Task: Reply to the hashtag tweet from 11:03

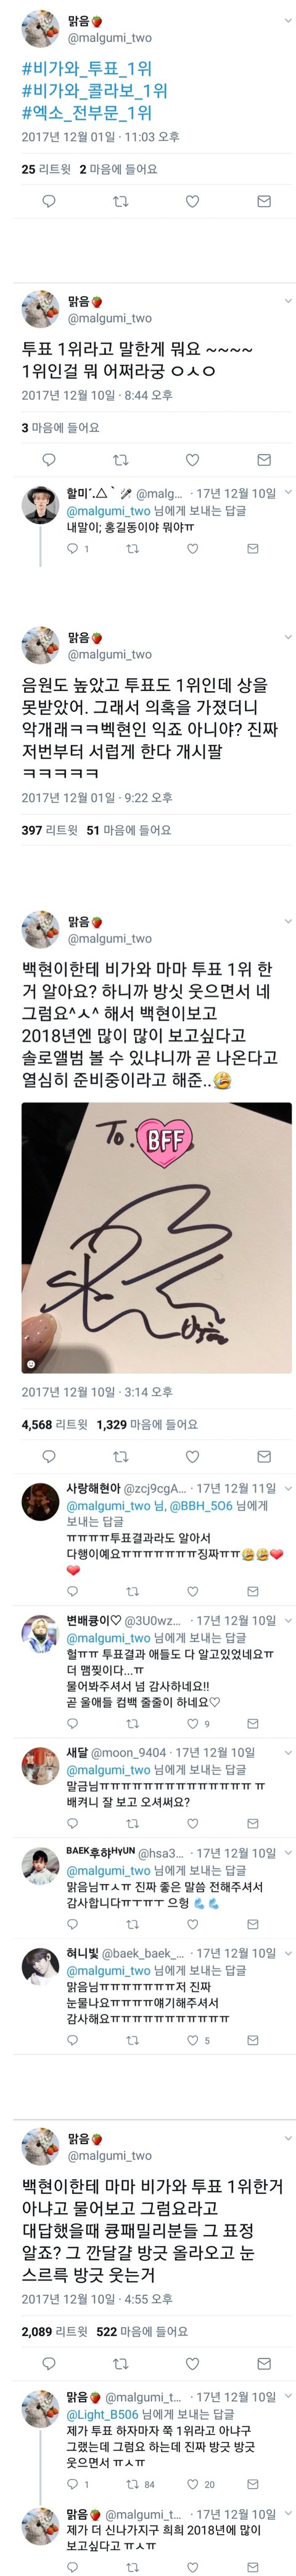Action: pyautogui.click(x=49, y=201)
